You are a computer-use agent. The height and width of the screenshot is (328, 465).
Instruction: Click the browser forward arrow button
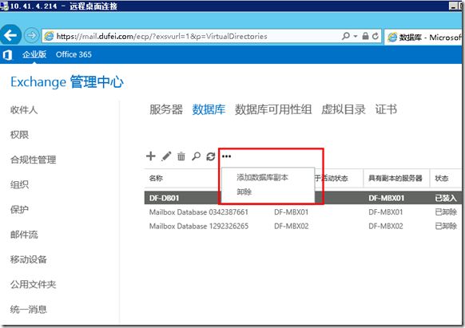pyautogui.click(x=31, y=36)
